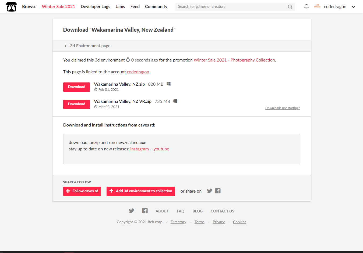363x253 pixels.
Task: Click the 735 MB file size
Action: (163, 102)
